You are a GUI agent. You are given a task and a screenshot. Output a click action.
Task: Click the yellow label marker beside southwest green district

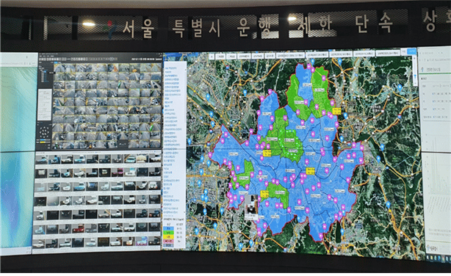coord(264,194)
